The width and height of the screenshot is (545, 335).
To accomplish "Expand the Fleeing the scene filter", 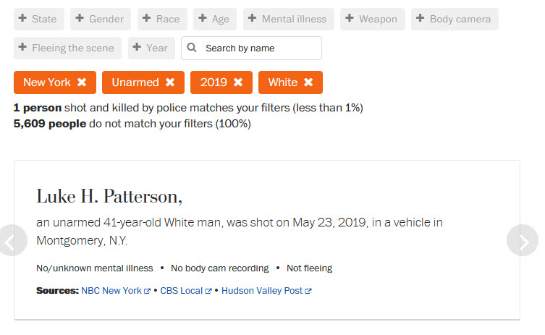I will (68, 48).
